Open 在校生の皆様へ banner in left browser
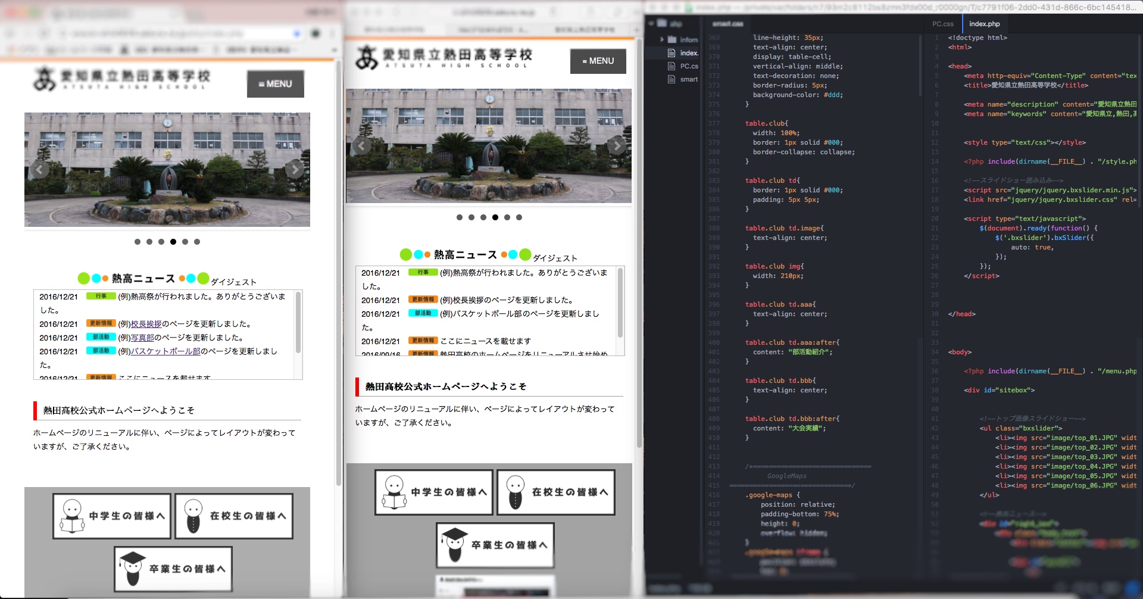Viewport: 1143px width, 599px height. pos(234,516)
